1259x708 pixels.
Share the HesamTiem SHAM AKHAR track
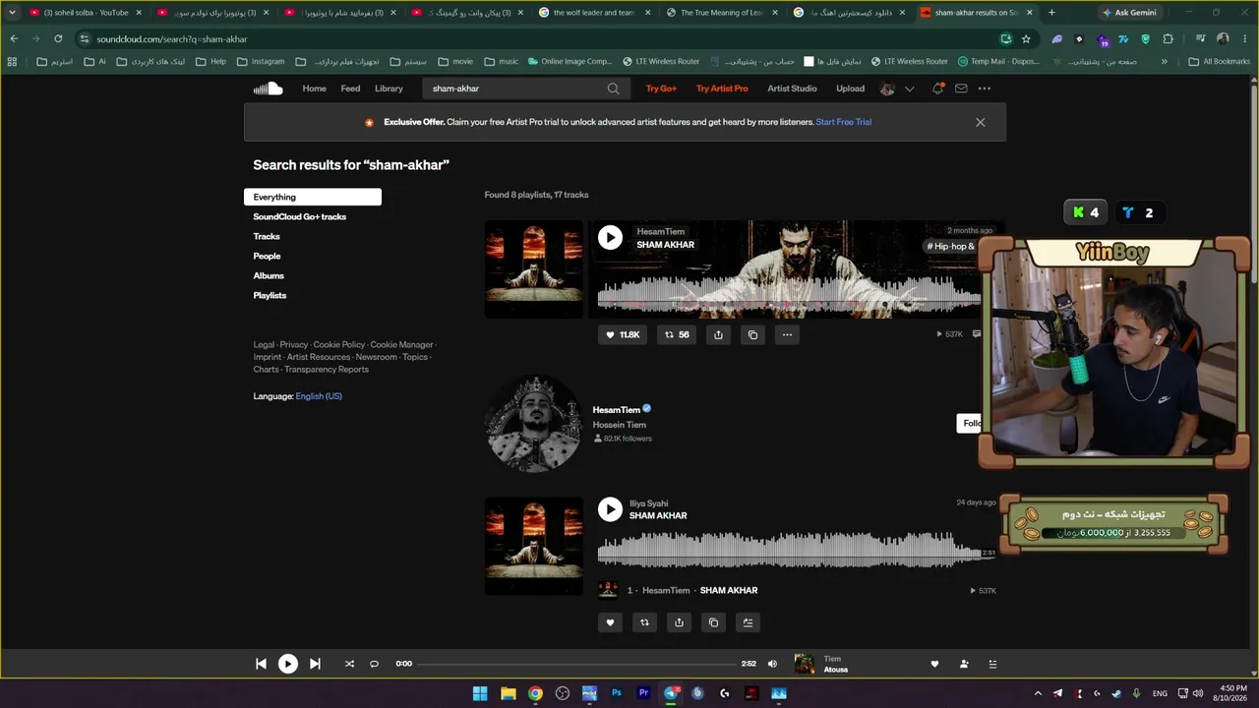(x=718, y=334)
